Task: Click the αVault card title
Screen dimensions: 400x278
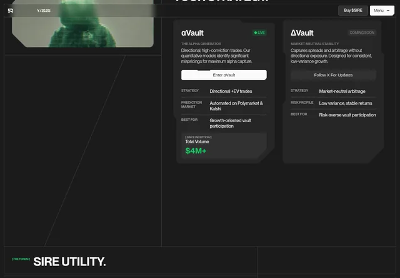Action: (192, 33)
